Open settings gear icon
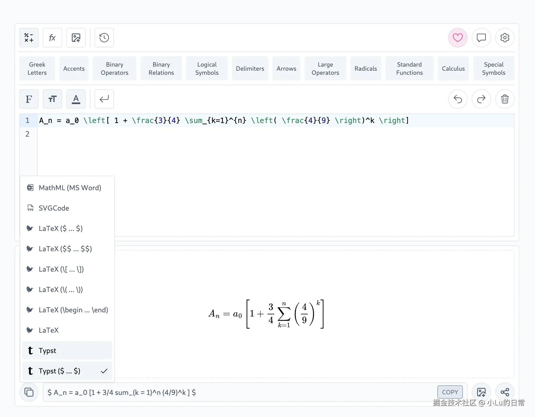This screenshot has height=417, width=535. click(505, 38)
